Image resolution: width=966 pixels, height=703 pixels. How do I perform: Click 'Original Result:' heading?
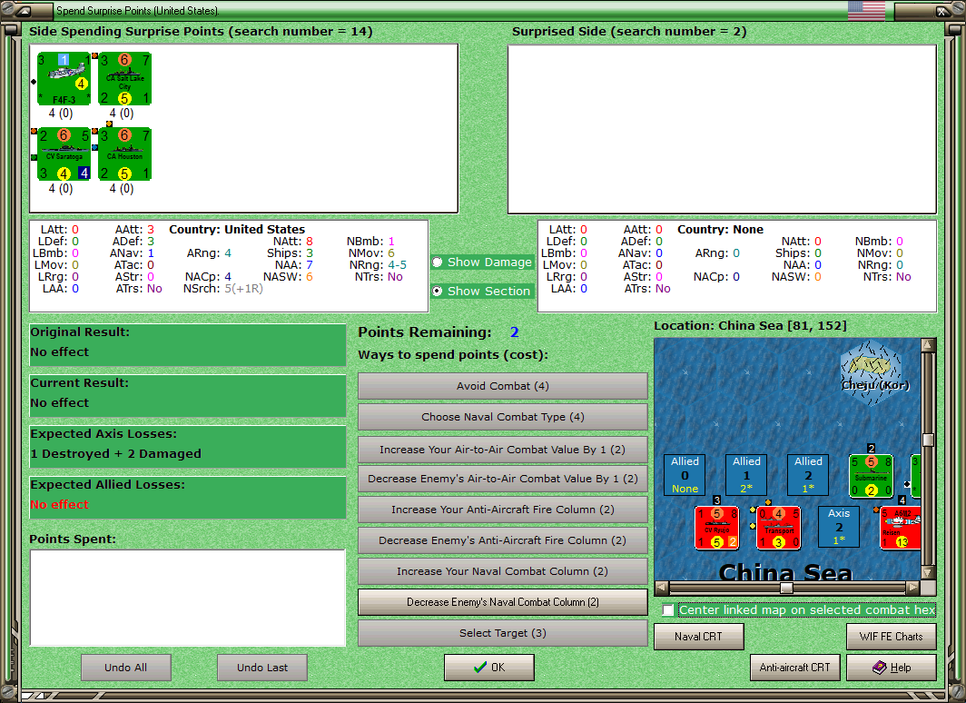[x=80, y=332]
